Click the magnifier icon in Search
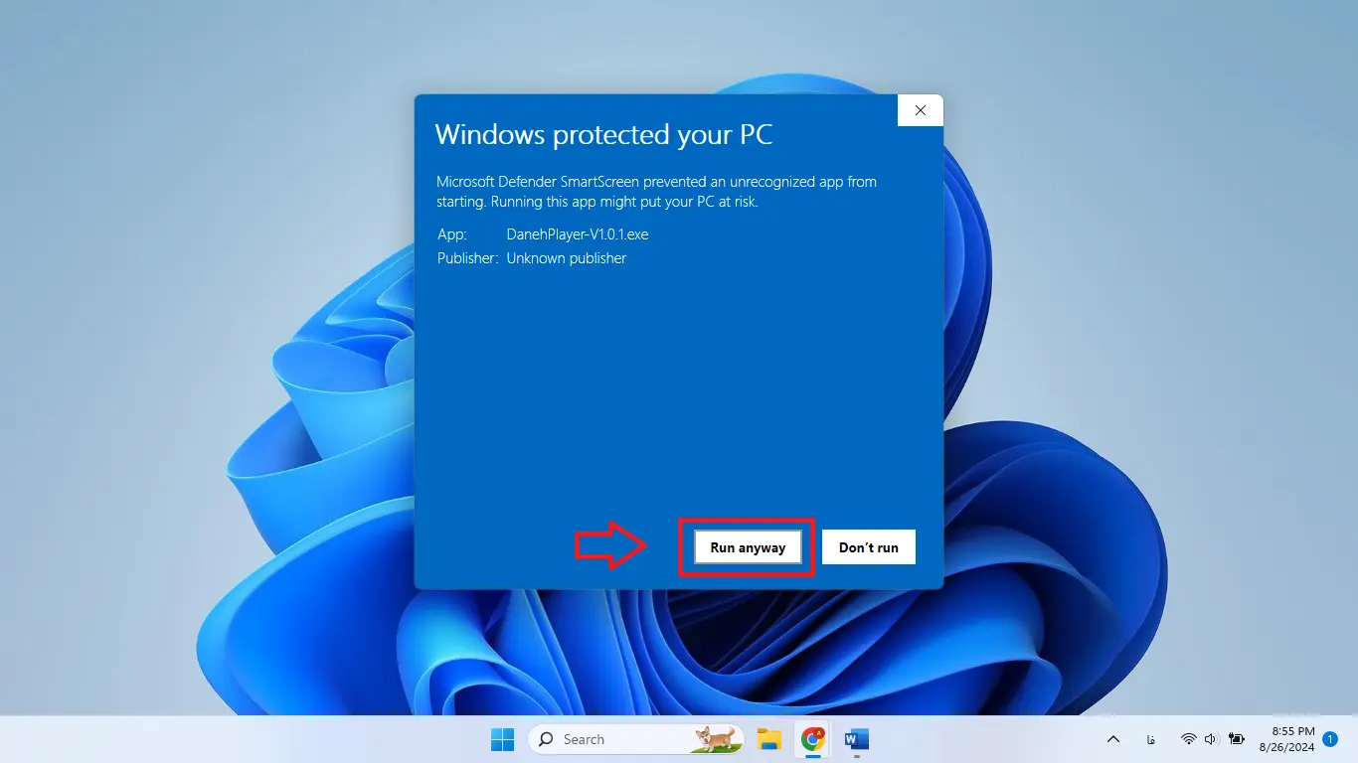Image resolution: width=1358 pixels, height=763 pixels. pyautogui.click(x=546, y=739)
